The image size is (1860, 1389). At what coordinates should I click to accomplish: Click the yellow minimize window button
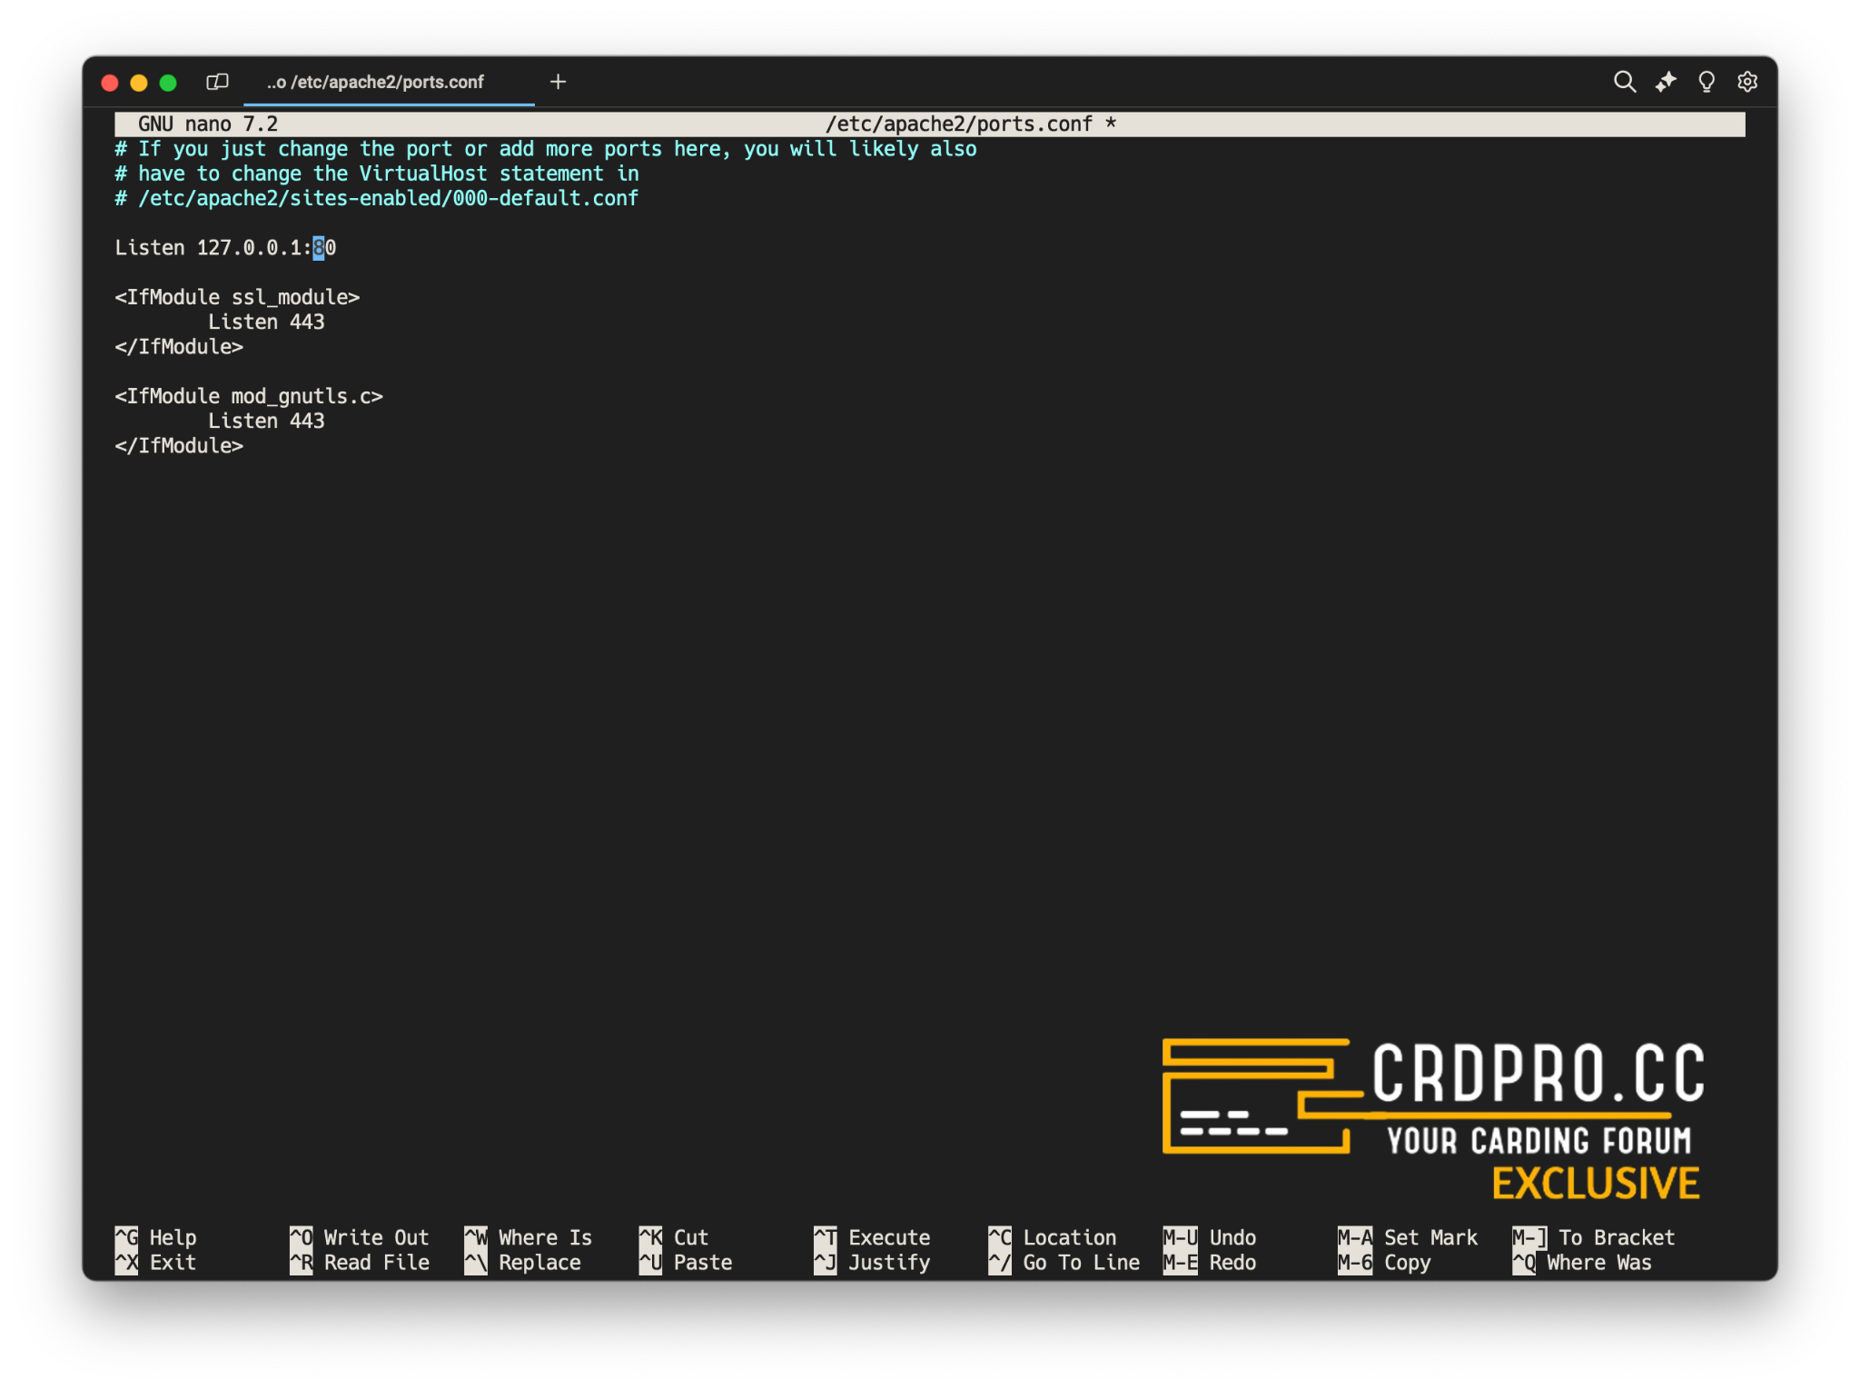pos(139,83)
